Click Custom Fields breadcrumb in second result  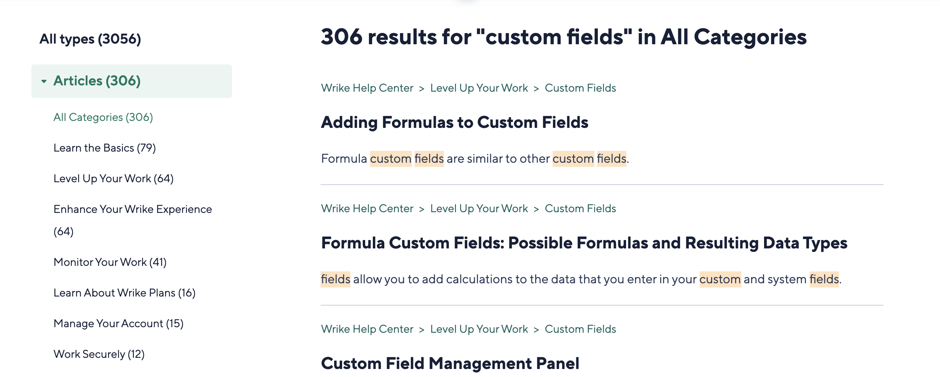point(580,208)
